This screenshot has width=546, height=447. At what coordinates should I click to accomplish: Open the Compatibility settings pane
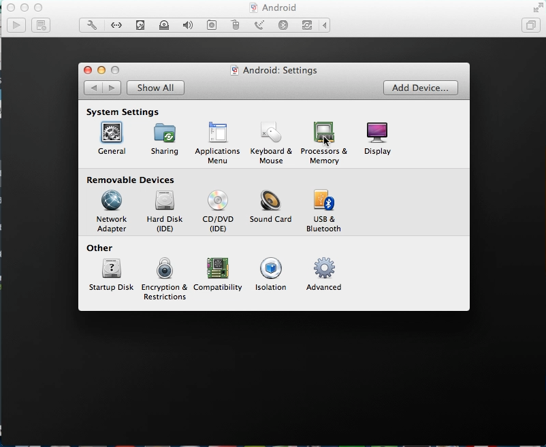(218, 274)
